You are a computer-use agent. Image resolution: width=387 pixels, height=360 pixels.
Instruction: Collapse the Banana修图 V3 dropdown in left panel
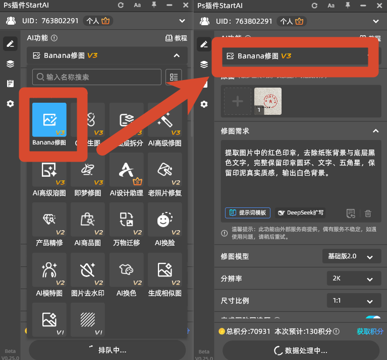click(x=177, y=55)
